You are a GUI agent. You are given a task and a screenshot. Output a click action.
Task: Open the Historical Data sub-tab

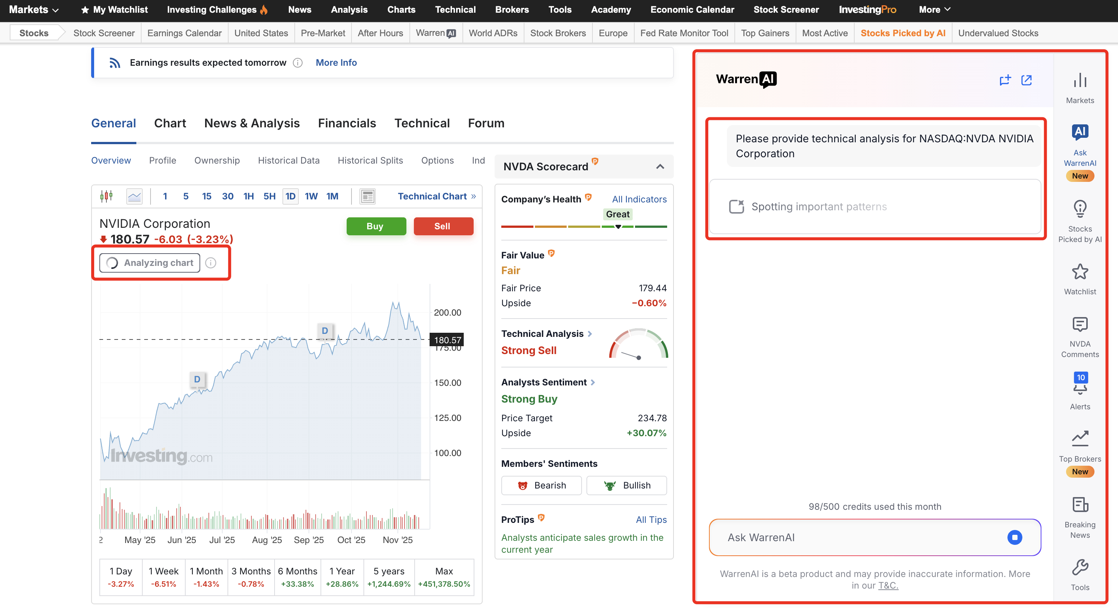click(x=289, y=161)
